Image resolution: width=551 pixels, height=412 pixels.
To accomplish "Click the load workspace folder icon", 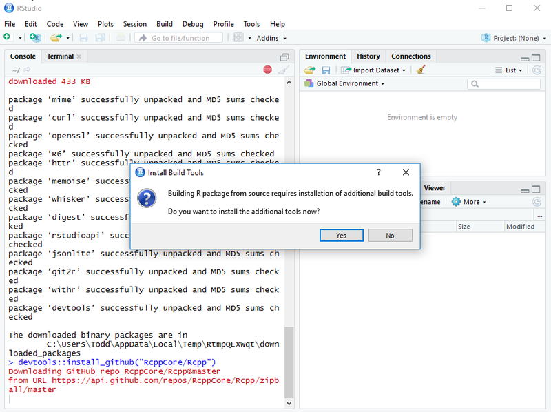I will 310,70.
